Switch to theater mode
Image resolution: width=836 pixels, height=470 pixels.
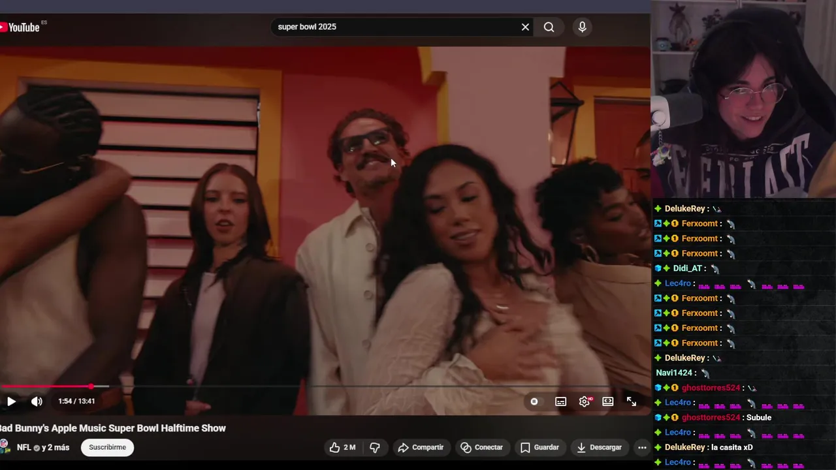click(x=608, y=401)
